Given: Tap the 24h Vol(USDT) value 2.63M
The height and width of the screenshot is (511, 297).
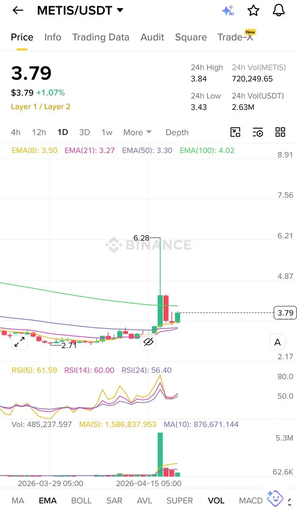Looking at the screenshot, I should coord(243,107).
